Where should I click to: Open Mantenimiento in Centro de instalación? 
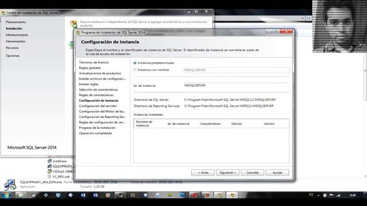point(17,35)
